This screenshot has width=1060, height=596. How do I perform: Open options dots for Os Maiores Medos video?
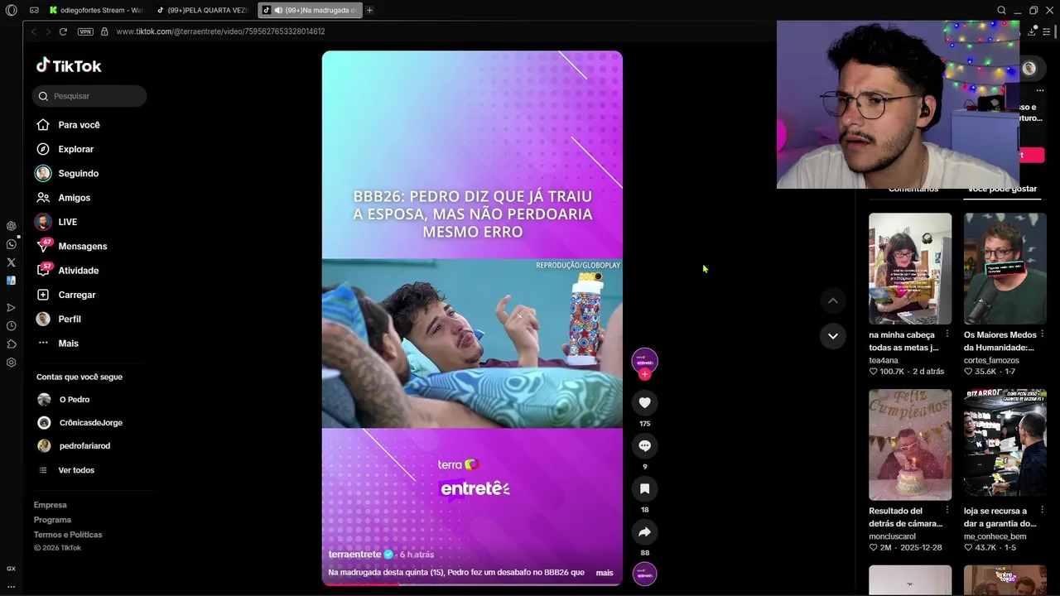click(x=1042, y=334)
